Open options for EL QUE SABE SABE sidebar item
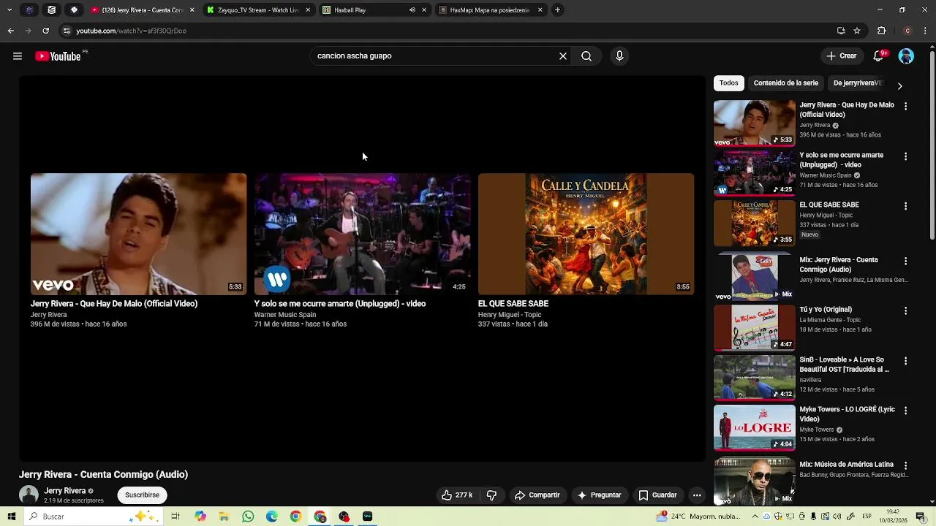The width and height of the screenshot is (936, 526). 905,207
